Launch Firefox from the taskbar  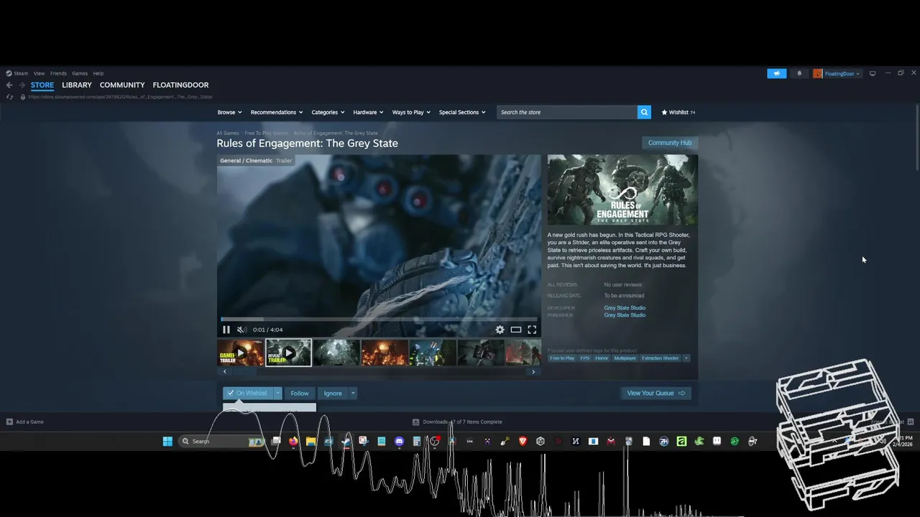[x=293, y=441]
